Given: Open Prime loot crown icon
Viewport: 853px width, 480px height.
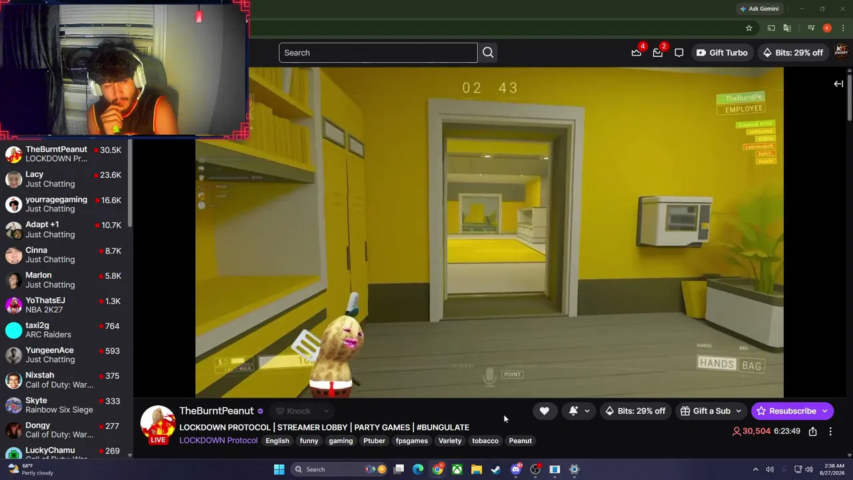Looking at the screenshot, I should point(636,53).
